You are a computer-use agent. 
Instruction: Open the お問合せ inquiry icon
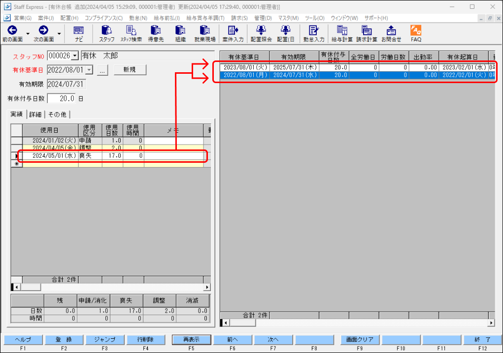pyautogui.click(x=391, y=30)
